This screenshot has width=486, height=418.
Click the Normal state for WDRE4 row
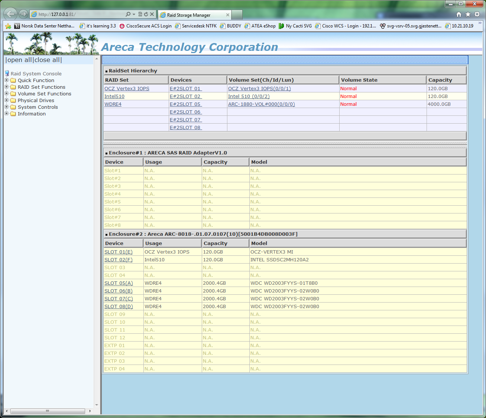[349, 104]
